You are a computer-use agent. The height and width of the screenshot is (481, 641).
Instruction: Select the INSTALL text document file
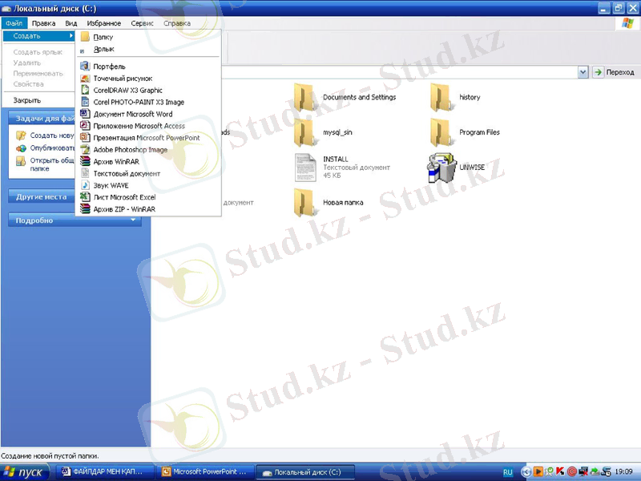[x=305, y=167]
